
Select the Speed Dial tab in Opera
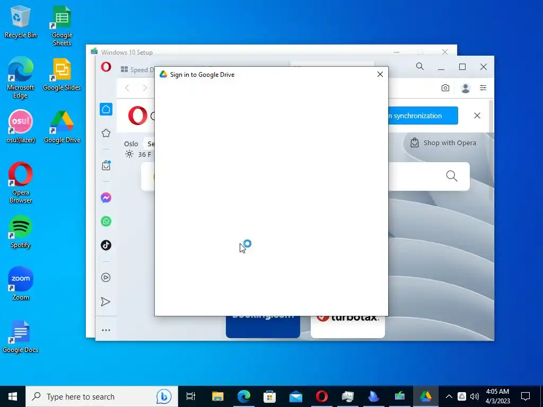point(137,69)
